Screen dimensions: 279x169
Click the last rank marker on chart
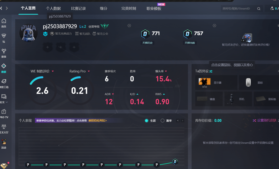pyautogui.click(x=175, y=162)
